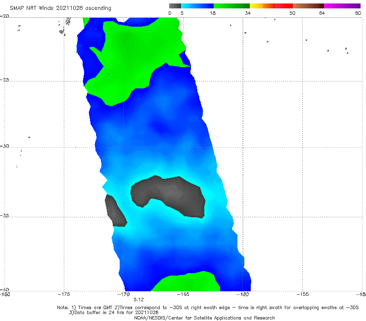The width and height of the screenshot is (366, 321).
Task: Click the latitude label "-30"
Action: pos(4,146)
